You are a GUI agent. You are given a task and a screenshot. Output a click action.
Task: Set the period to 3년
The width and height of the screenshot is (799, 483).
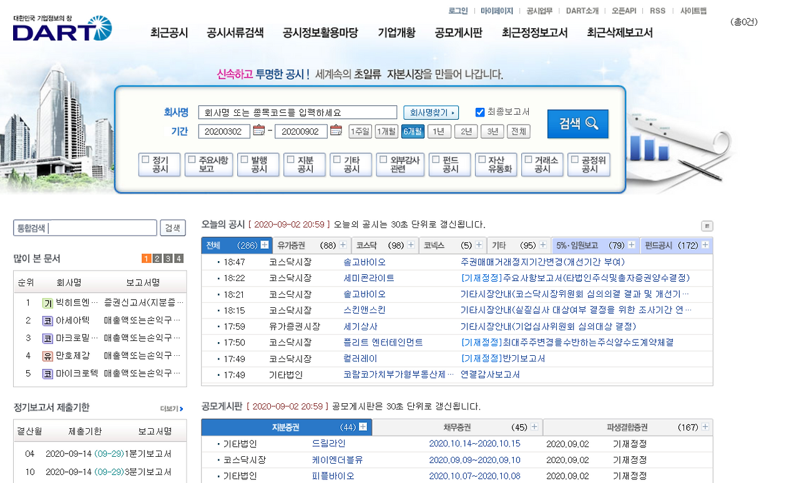pyautogui.click(x=493, y=132)
